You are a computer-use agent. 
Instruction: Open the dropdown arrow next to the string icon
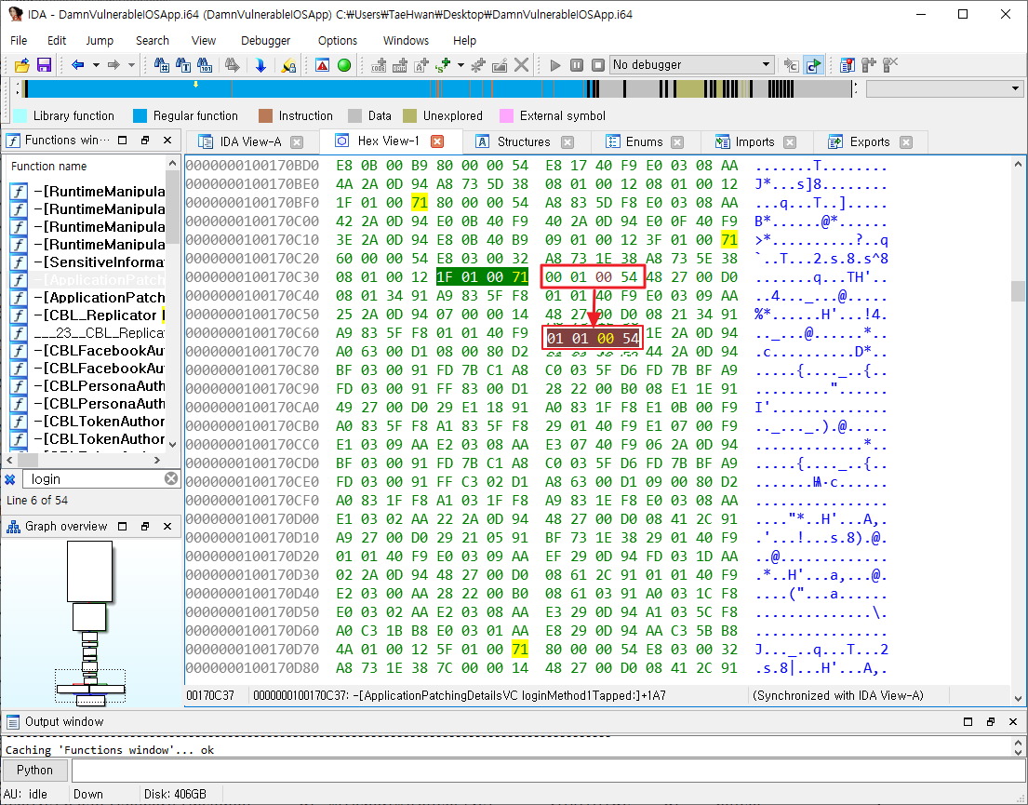pyautogui.click(x=461, y=65)
